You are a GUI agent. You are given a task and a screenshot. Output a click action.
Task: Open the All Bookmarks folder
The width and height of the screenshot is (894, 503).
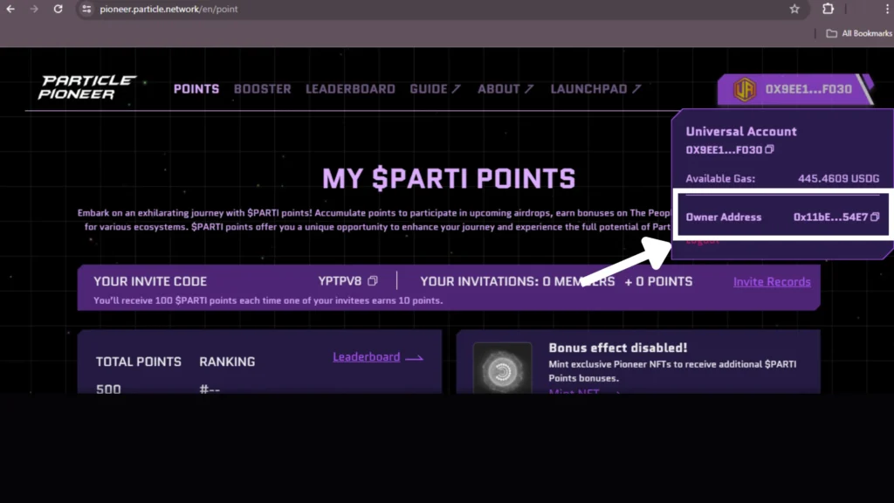coord(859,34)
